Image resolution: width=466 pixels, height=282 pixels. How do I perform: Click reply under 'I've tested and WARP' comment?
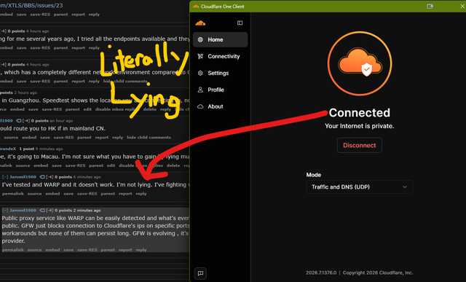[141, 194]
